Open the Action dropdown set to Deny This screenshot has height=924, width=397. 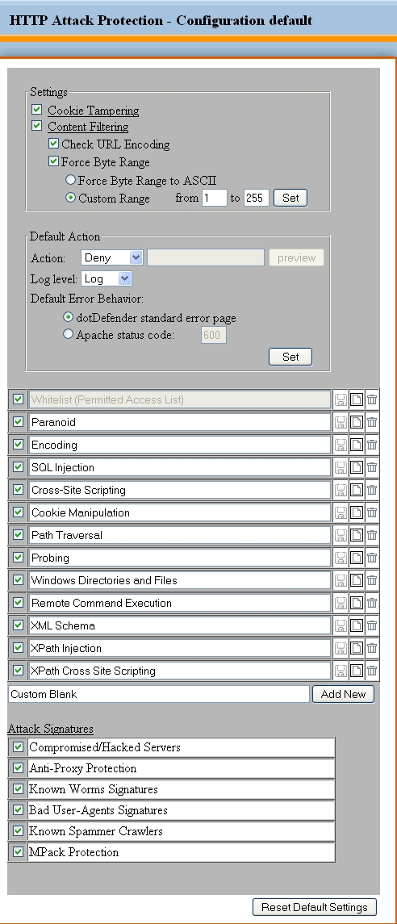pos(112,257)
